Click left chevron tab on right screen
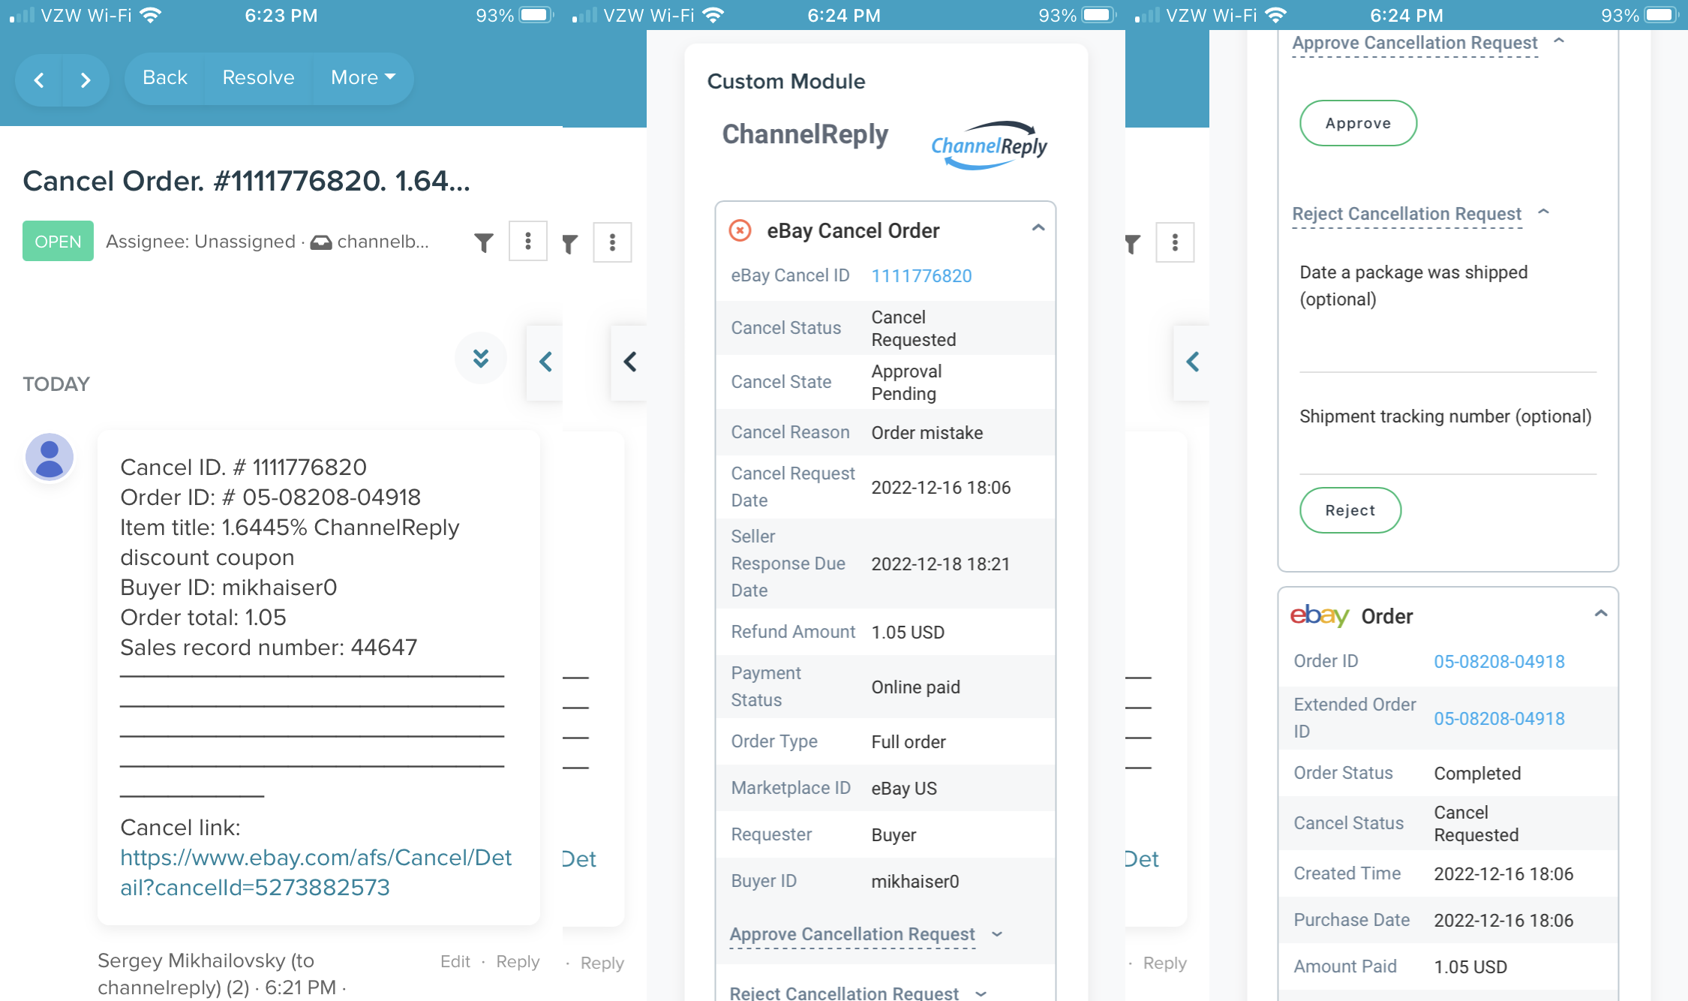1688x1001 pixels. tap(1192, 362)
